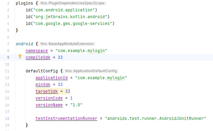213x131 pixels.
Task: Click the applicationId value string
Action: (x=101, y=78)
